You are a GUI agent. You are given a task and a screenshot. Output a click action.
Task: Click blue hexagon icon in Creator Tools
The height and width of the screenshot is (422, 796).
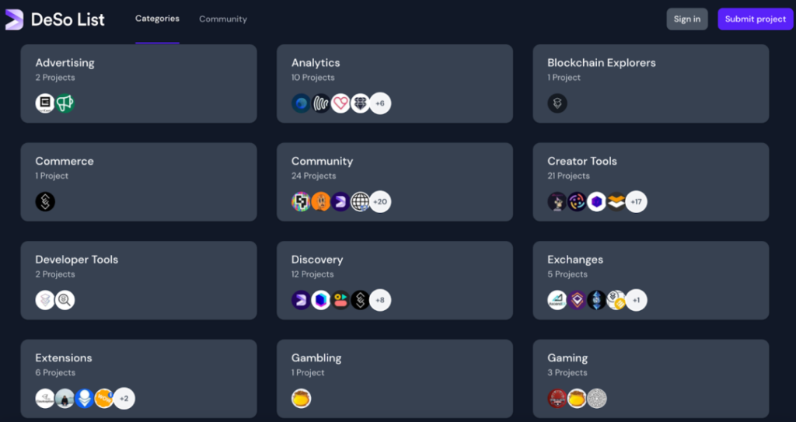[x=597, y=201]
